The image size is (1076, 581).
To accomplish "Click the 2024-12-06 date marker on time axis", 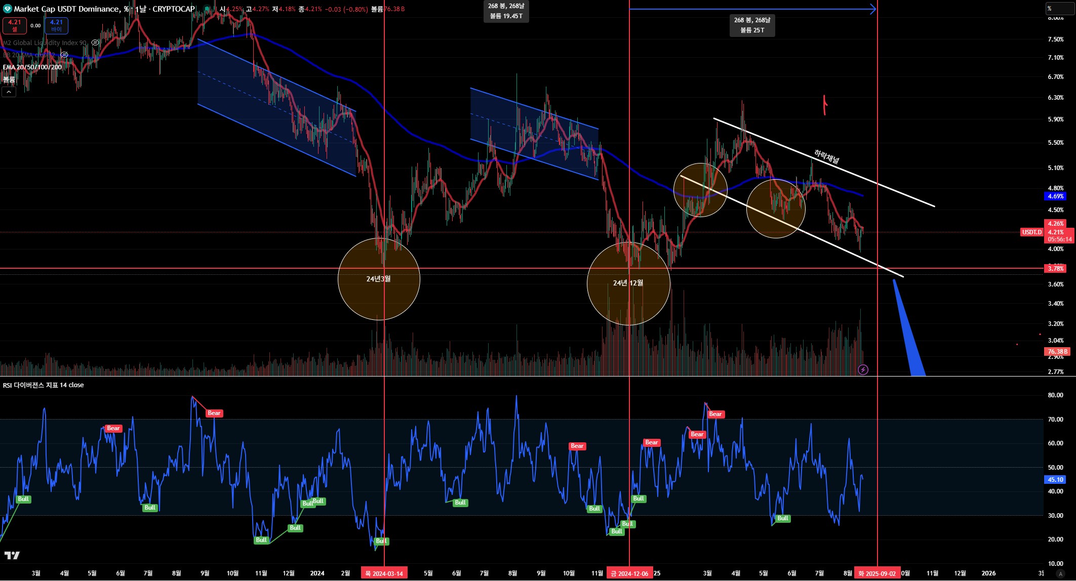I will [629, 573].
